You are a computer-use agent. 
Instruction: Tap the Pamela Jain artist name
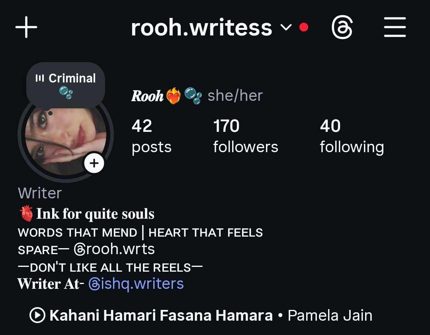330,315
